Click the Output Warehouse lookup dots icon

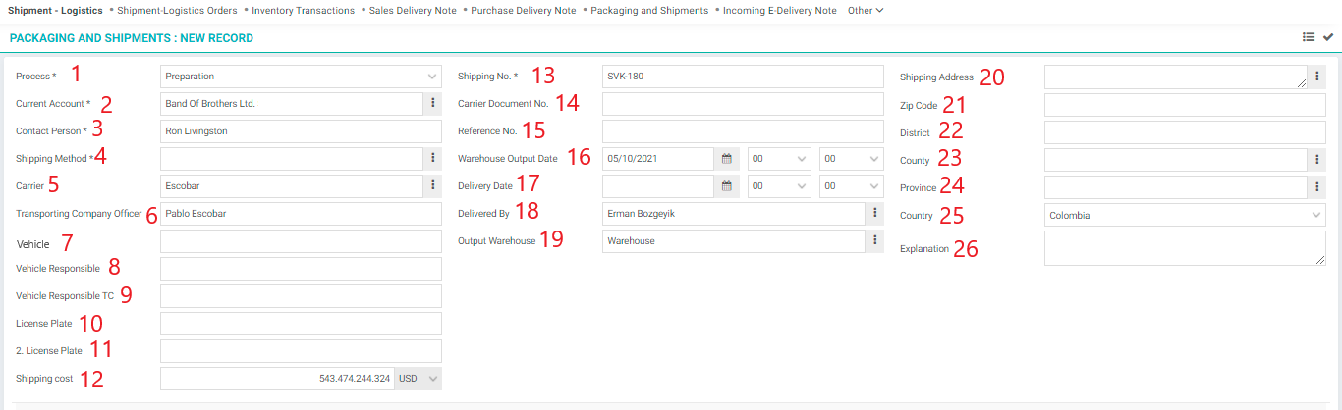point(874,241)
